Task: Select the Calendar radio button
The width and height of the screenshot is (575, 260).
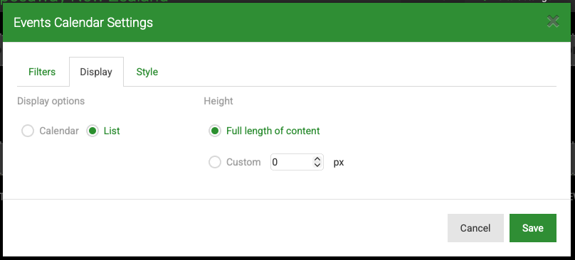Action: coord(28,131)
